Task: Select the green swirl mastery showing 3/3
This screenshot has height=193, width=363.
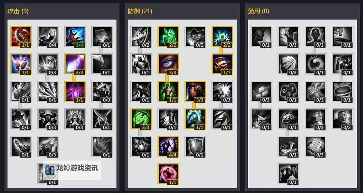Action: tap(141, 119)
